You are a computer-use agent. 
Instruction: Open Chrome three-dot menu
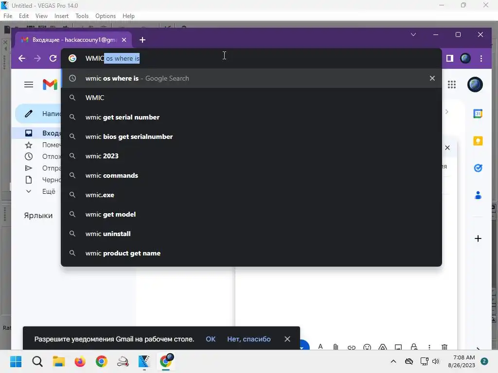[x=481, y=58]
